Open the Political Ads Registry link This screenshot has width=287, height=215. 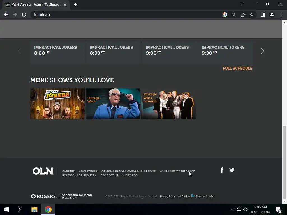pos(79,175)
